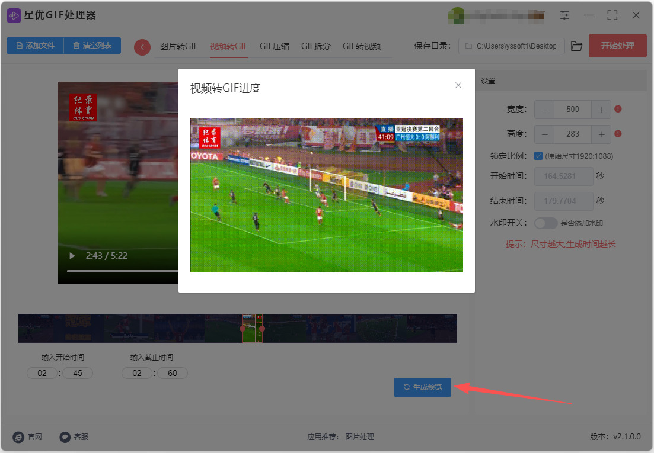This screenshot has width=654, height=453.
Task: Click the selected clip segment in timeline
Action: (x=252, y=329)
